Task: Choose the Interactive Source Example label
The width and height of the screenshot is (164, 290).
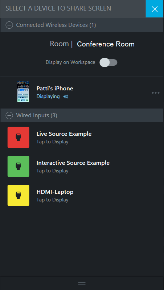Action: [73, 163]
